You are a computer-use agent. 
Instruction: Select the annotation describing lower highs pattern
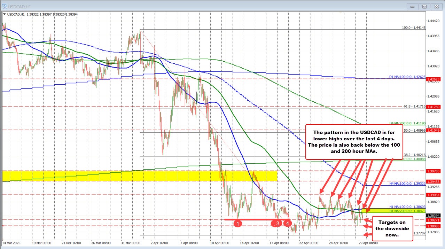click(354, 142)
